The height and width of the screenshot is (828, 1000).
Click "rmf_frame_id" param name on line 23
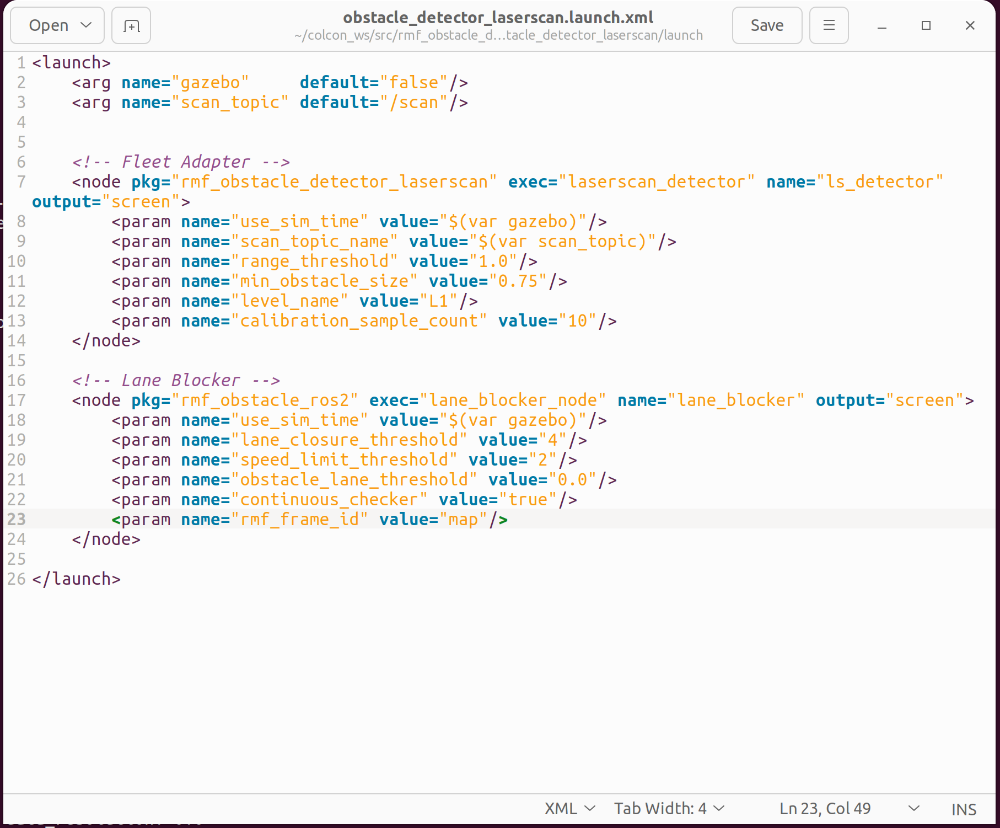click(299, 519)
